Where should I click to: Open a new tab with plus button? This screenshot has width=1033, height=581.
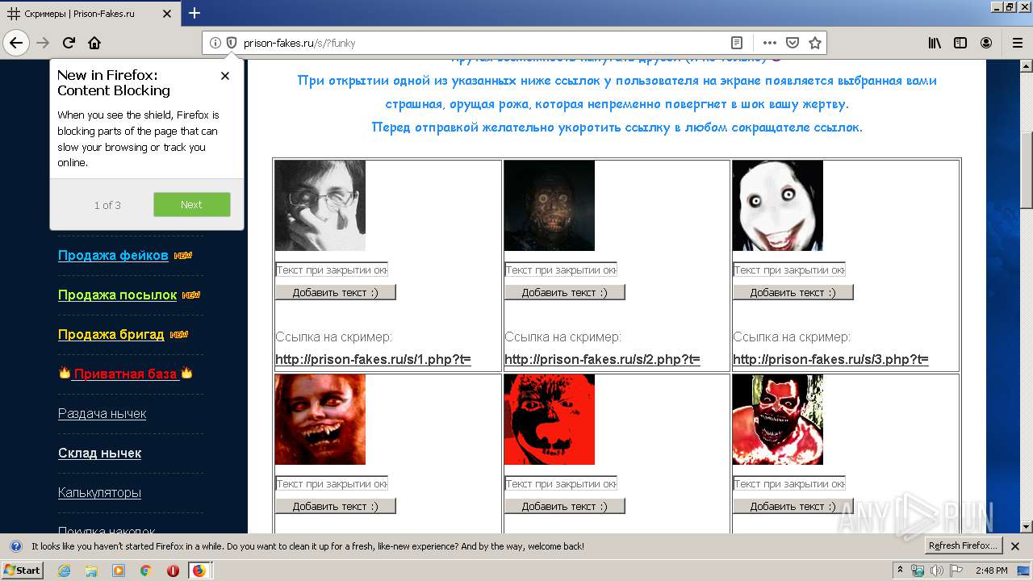coord(194,13)
